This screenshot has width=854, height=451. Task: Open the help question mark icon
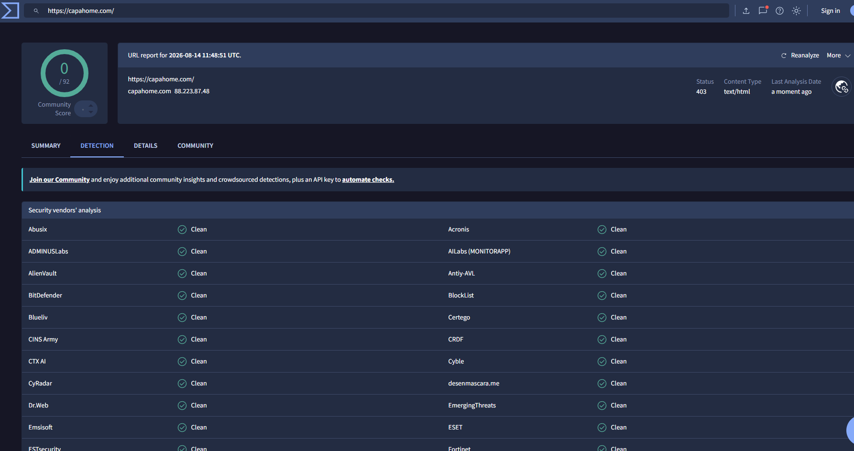click(x=779, y=11)
